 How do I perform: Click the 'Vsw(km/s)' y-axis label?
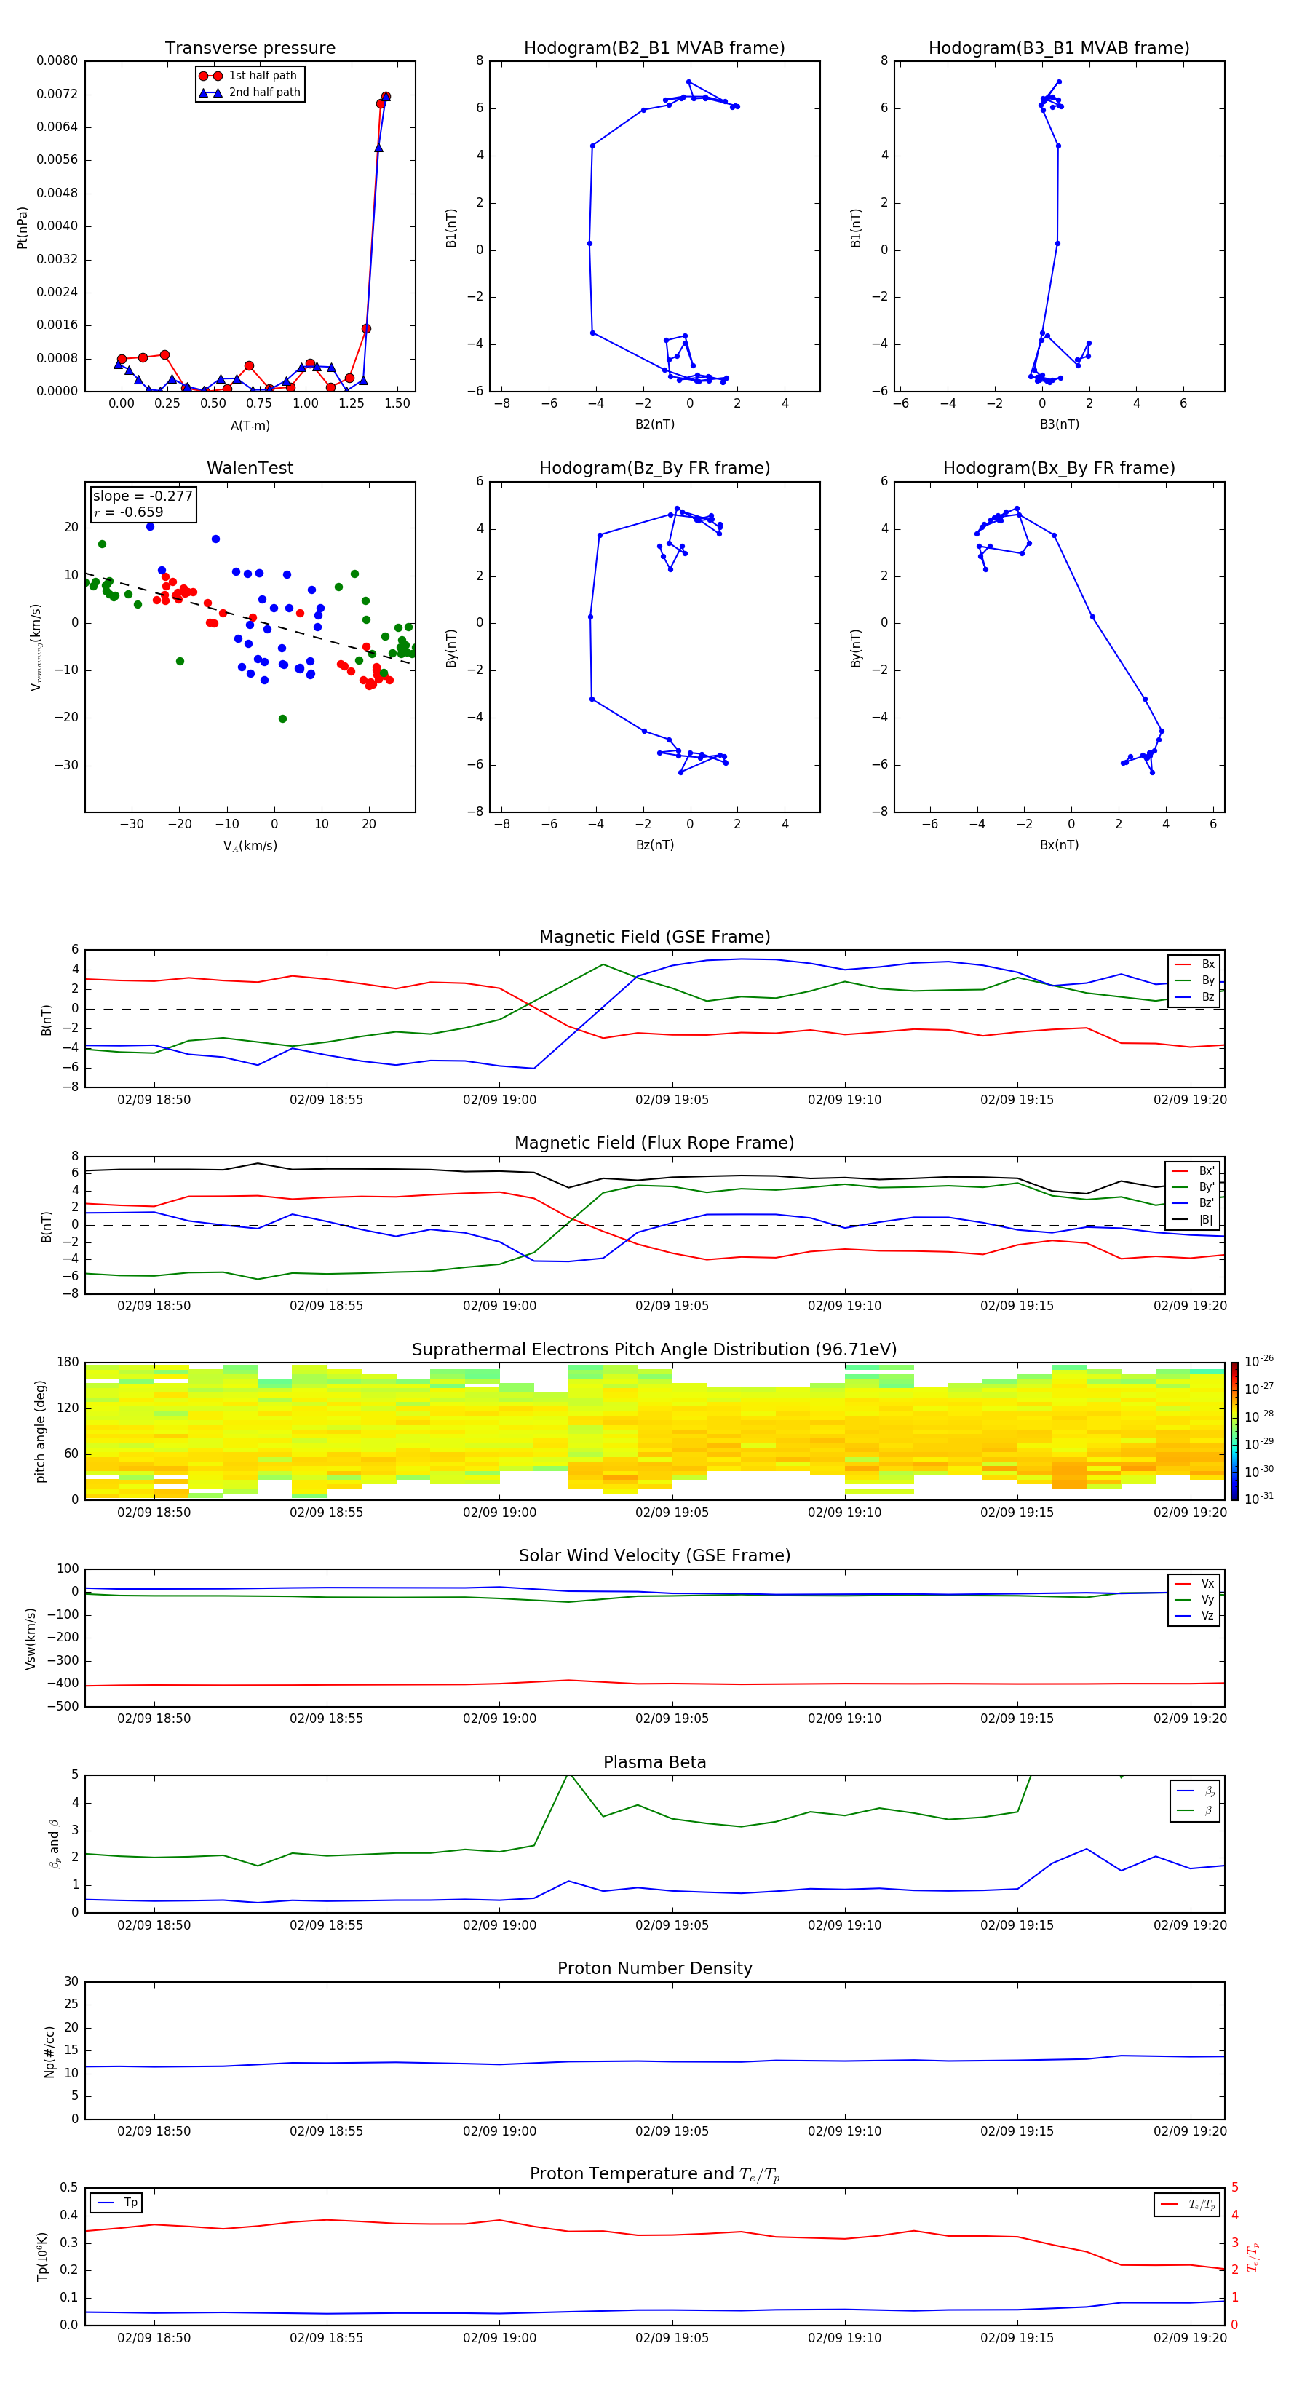click(30, 1638)
